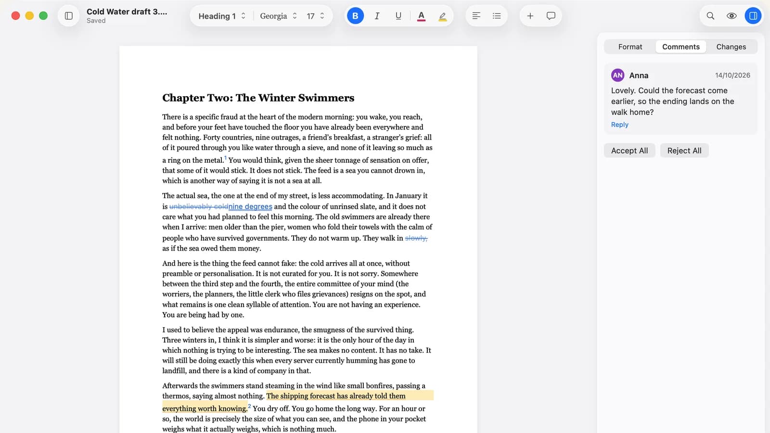Open the list formatting options
The image size is (770, 433).
point(497,16)
